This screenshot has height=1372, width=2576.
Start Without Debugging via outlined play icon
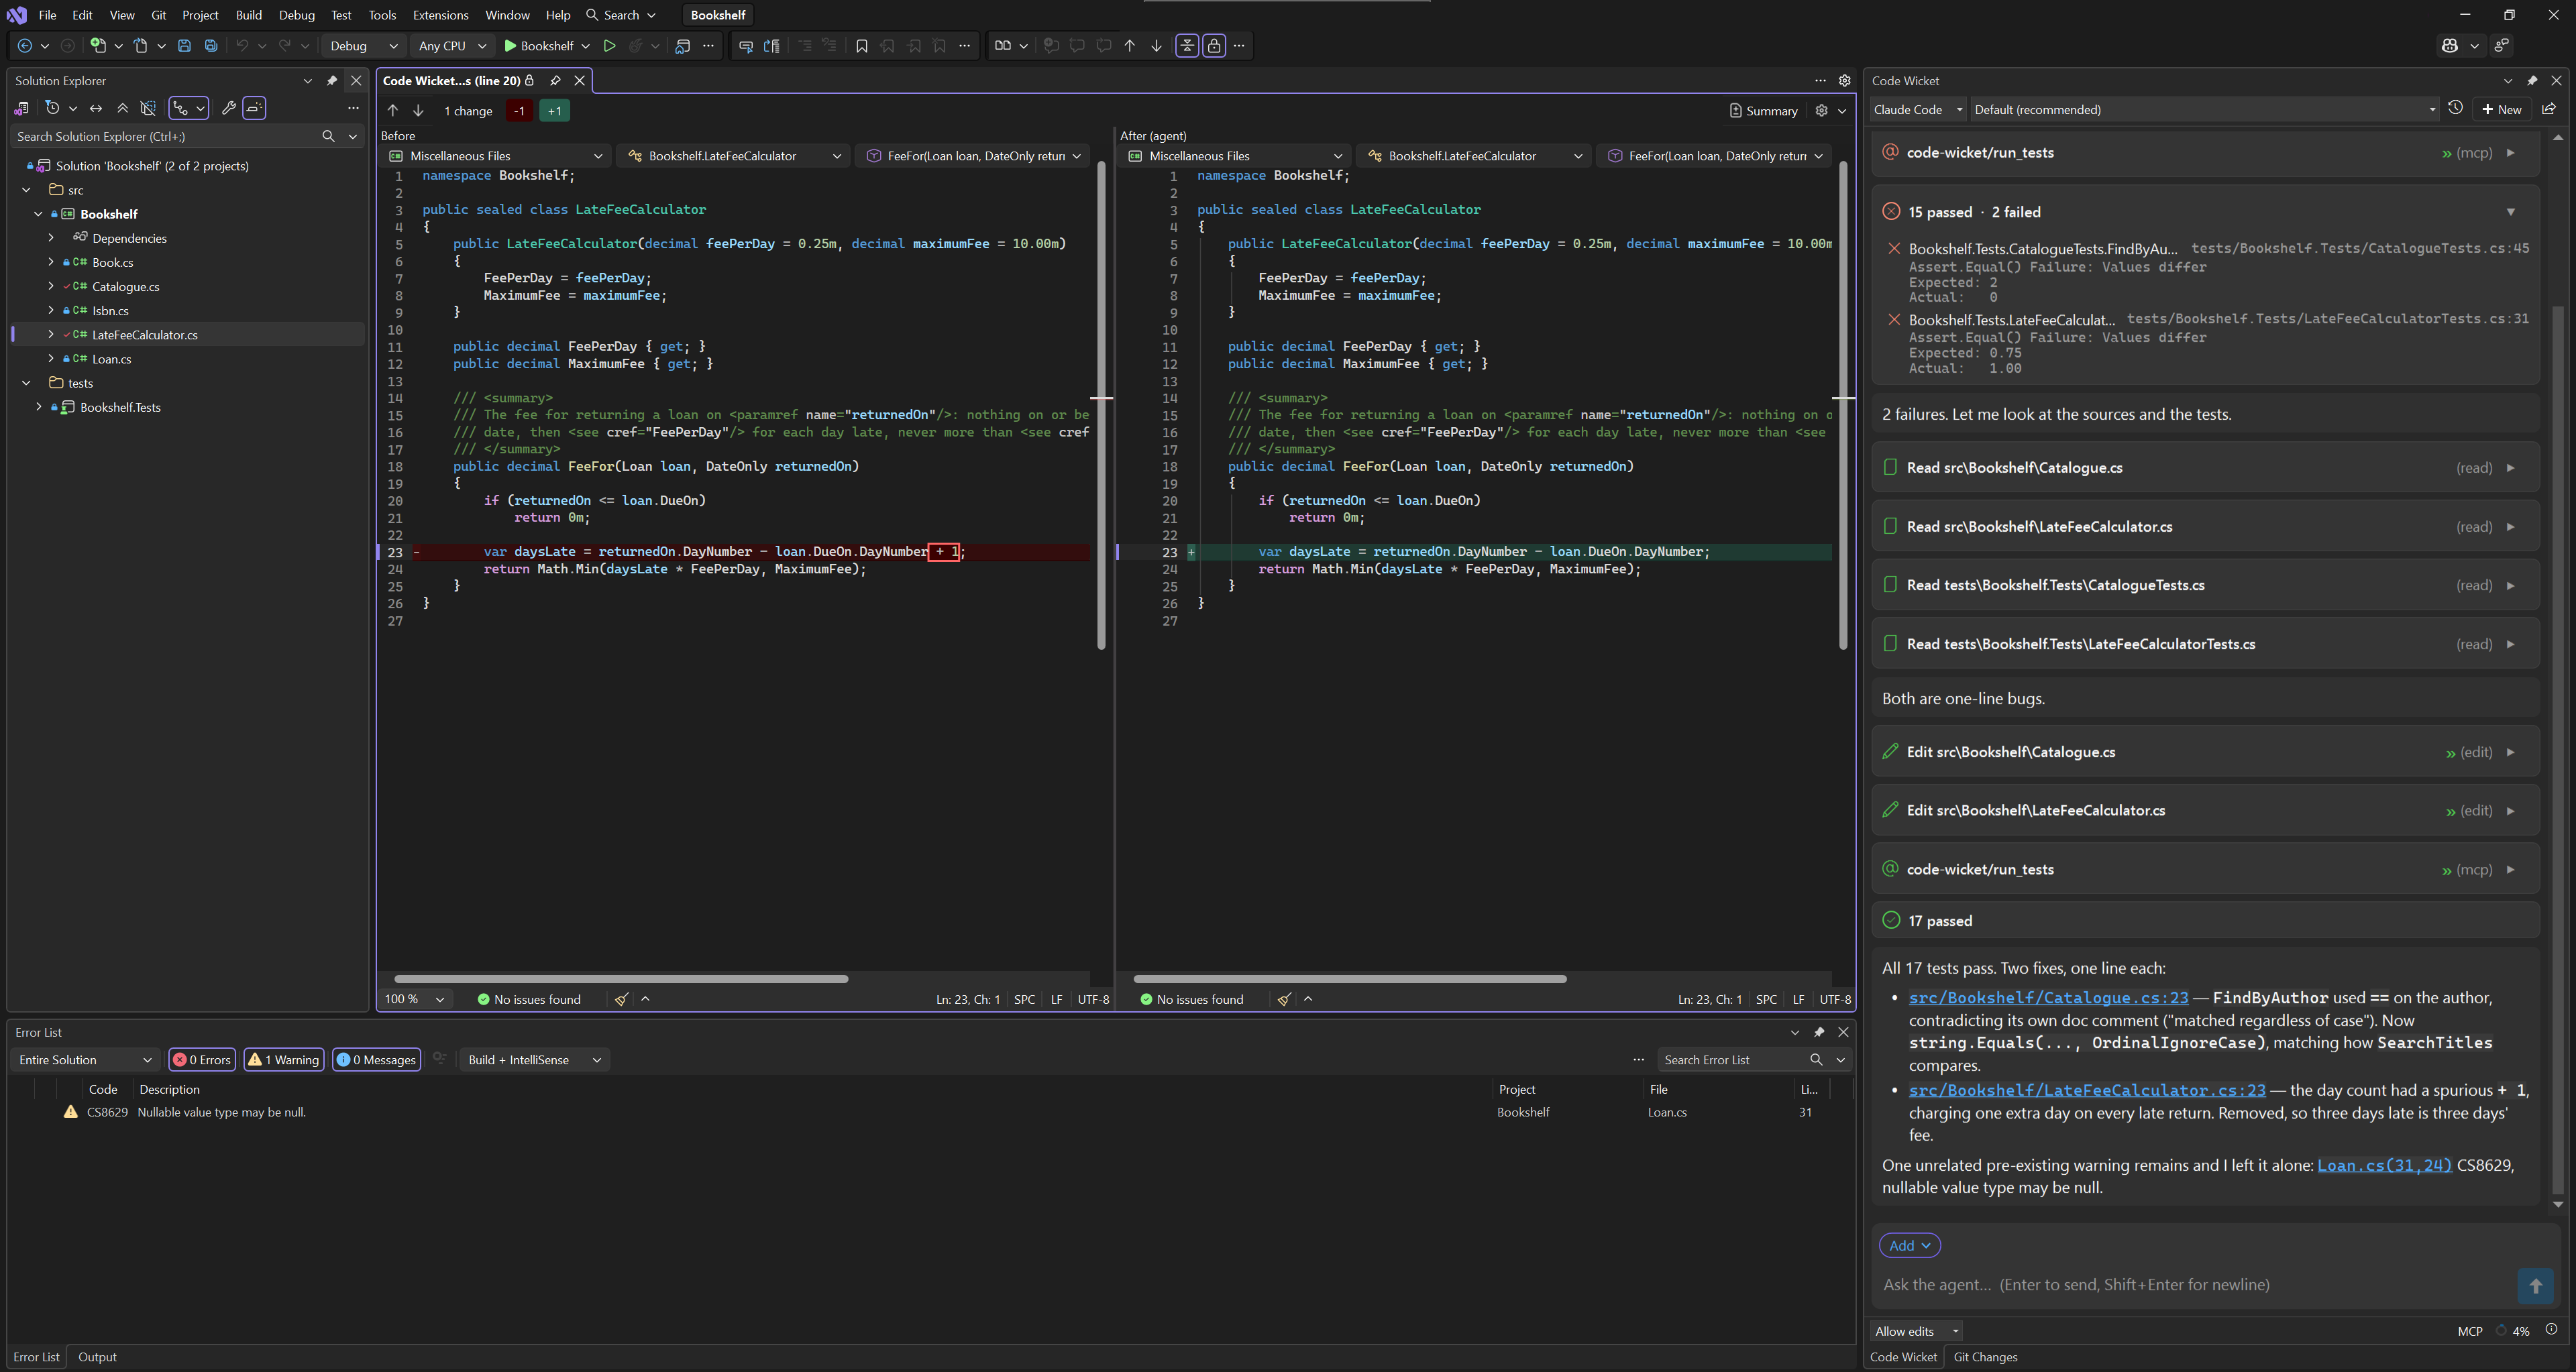[x=609, y=45]
